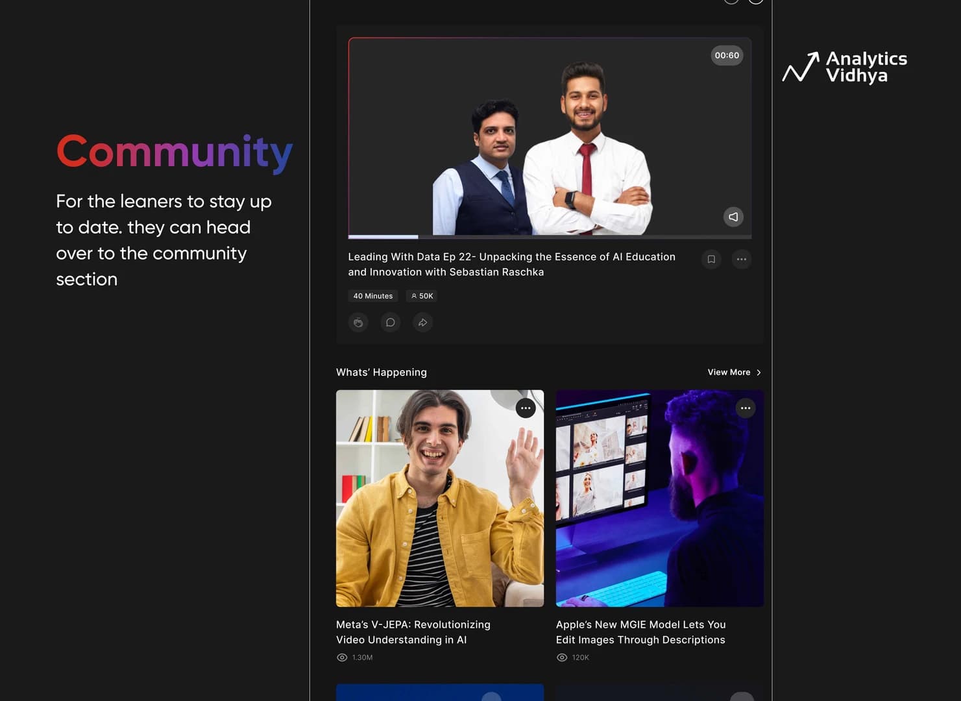Open comments on the Leading With Data episode
961x701 pixels.
(x=391, y=323)
